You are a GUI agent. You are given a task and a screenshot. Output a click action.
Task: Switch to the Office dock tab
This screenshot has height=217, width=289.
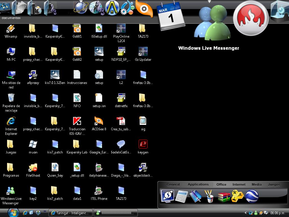[x=221, y=185]
